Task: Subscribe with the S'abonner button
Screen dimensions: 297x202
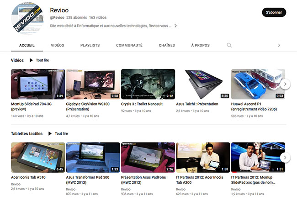Action: click(x=274, y=12)
